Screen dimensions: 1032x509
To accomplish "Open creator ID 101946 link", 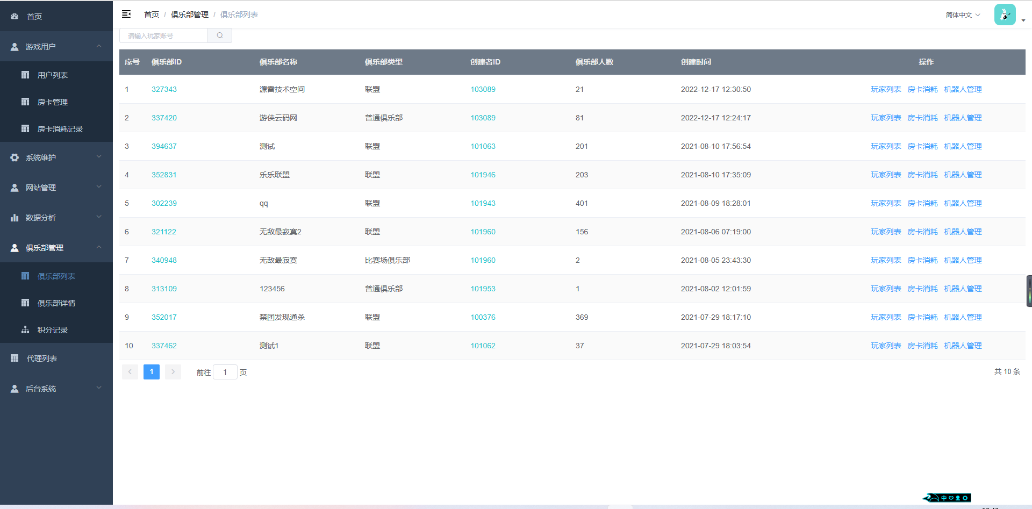I will [x=483, y=175].
